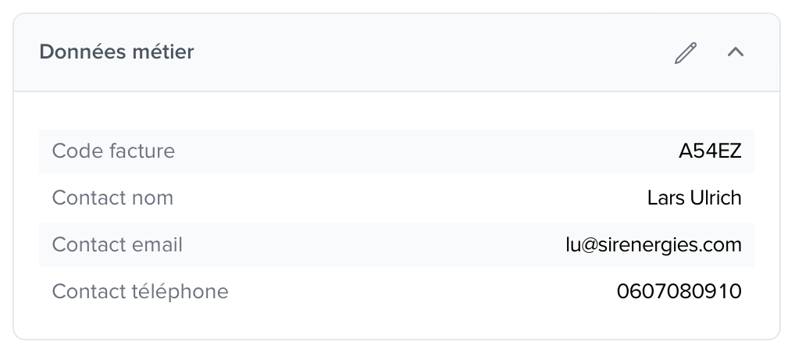The width and height of the screenshot is (795, 356).
Task: Open the lu@sirenergies.com email address
Action: pos(654,245)
